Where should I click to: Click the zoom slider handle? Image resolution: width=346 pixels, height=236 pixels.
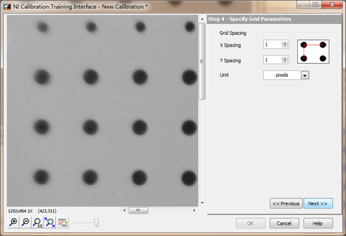click(96, 223)
